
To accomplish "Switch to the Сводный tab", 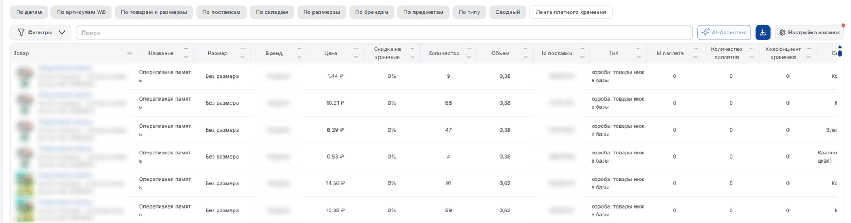I will (507, 12).
